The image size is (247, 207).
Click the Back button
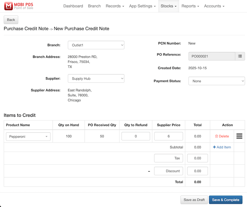point(11,20)
